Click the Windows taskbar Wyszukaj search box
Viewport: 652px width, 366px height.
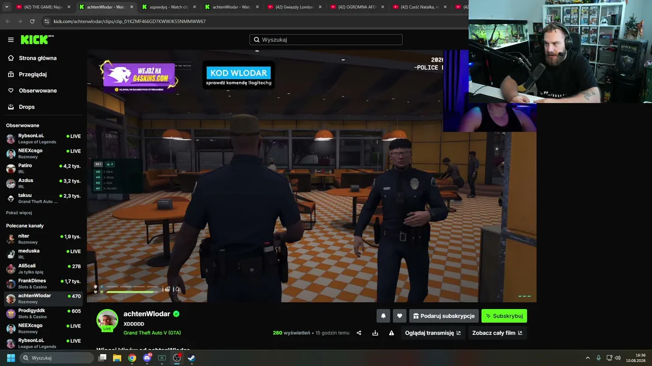tap(57, 358)
